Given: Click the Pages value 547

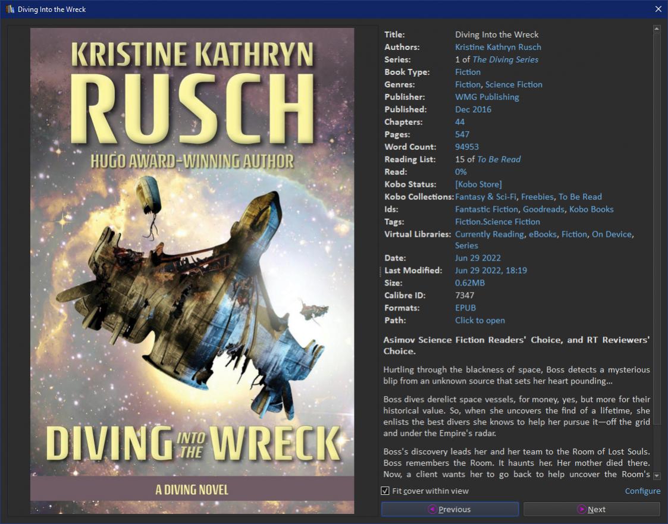Looking at the screenshot, I should pos(462,134).
